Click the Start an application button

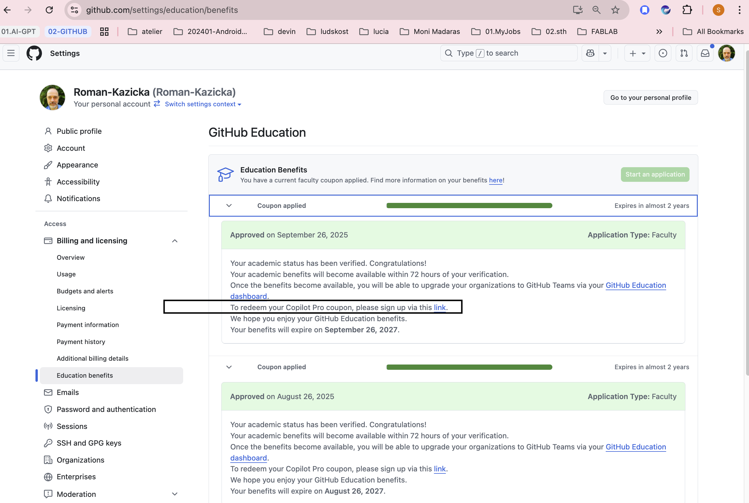[655, 174]
